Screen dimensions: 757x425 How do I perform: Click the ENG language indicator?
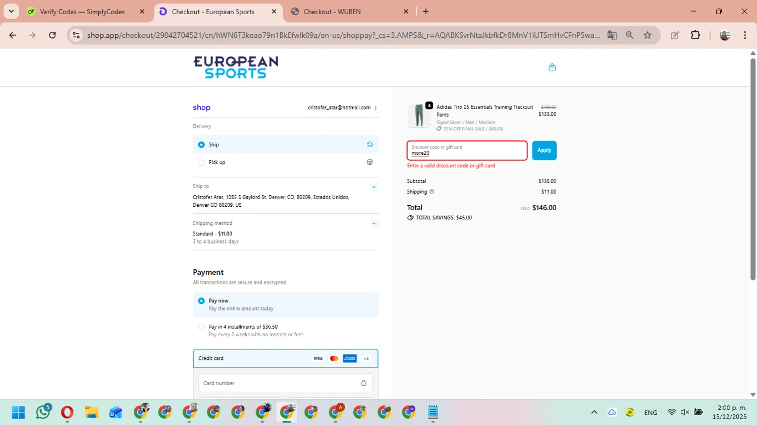651,412
